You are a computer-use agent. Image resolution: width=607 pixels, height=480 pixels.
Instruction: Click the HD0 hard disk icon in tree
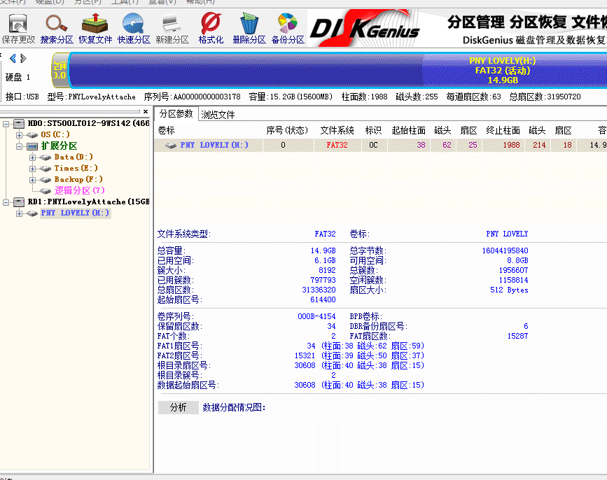pyautogui.click(x=19, y=124)
